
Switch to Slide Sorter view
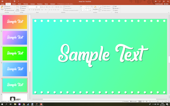point(143,102)
